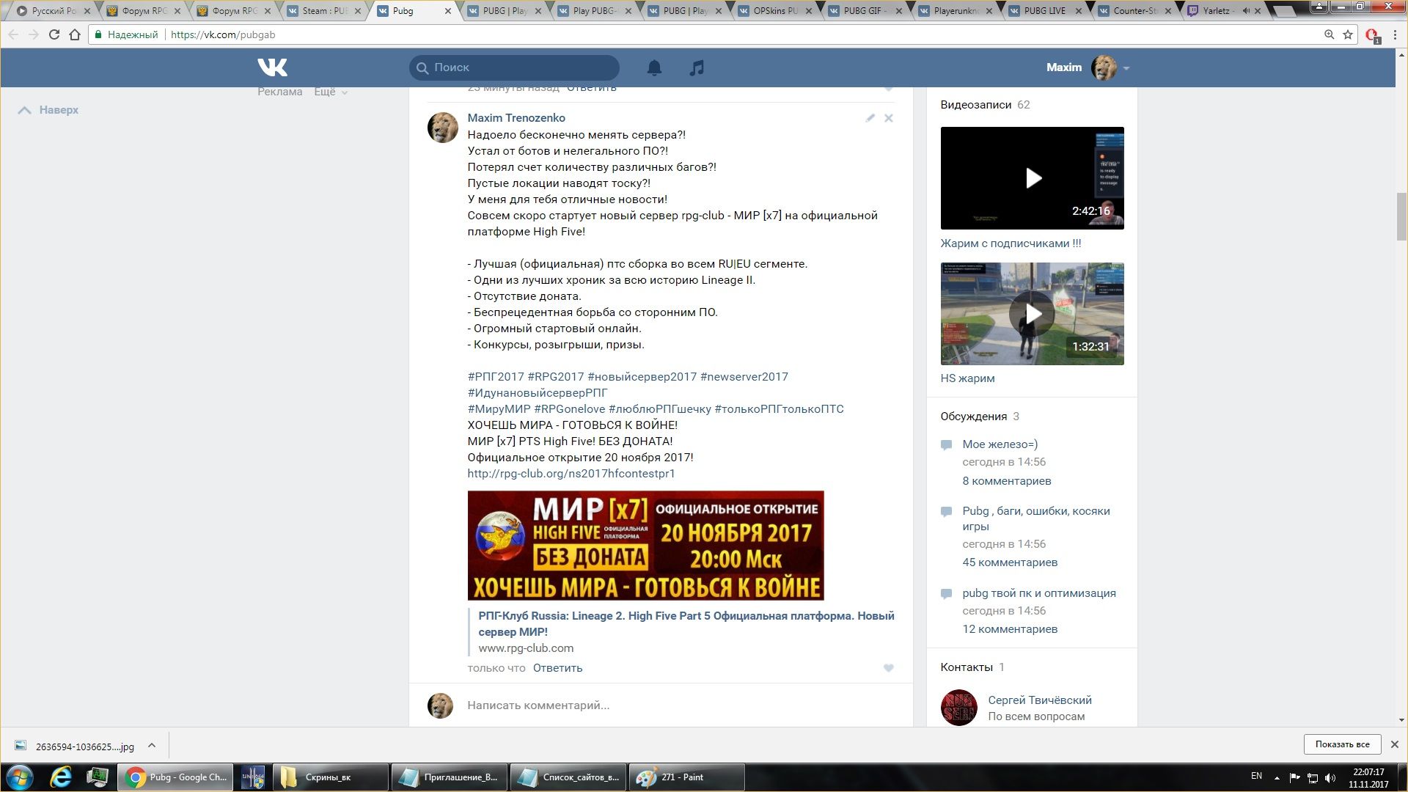
Task: Go up using Наверх arrow
Action: pyautogui.click(x=48, y=110)
